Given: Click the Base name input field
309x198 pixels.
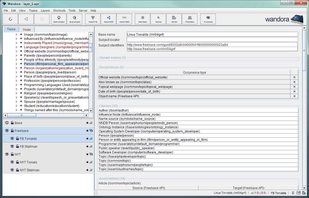Looking at the screenshot, I should (x=212, y=34).
